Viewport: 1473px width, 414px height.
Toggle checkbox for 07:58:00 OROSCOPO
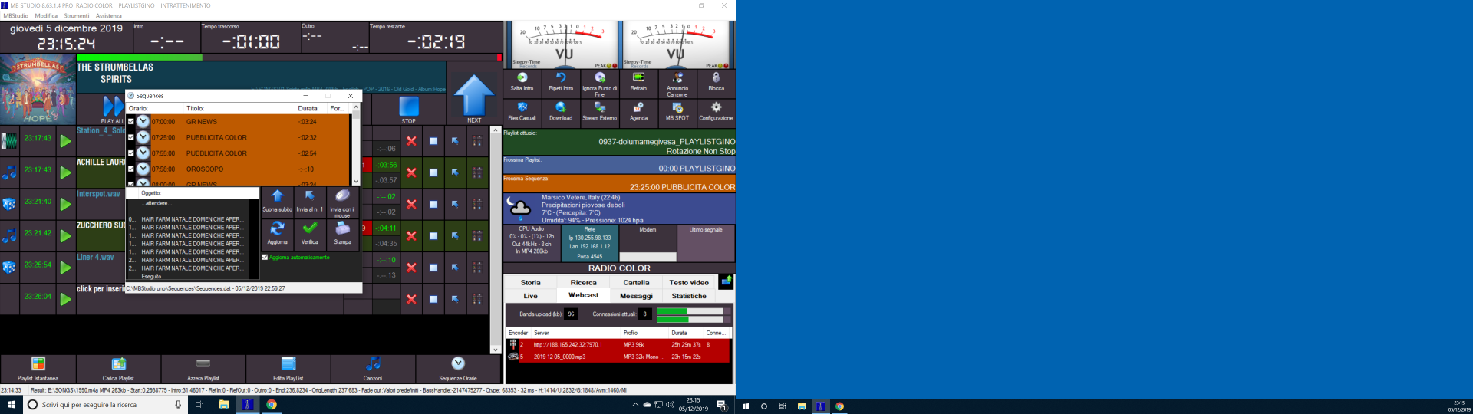(x=131, y=169)
